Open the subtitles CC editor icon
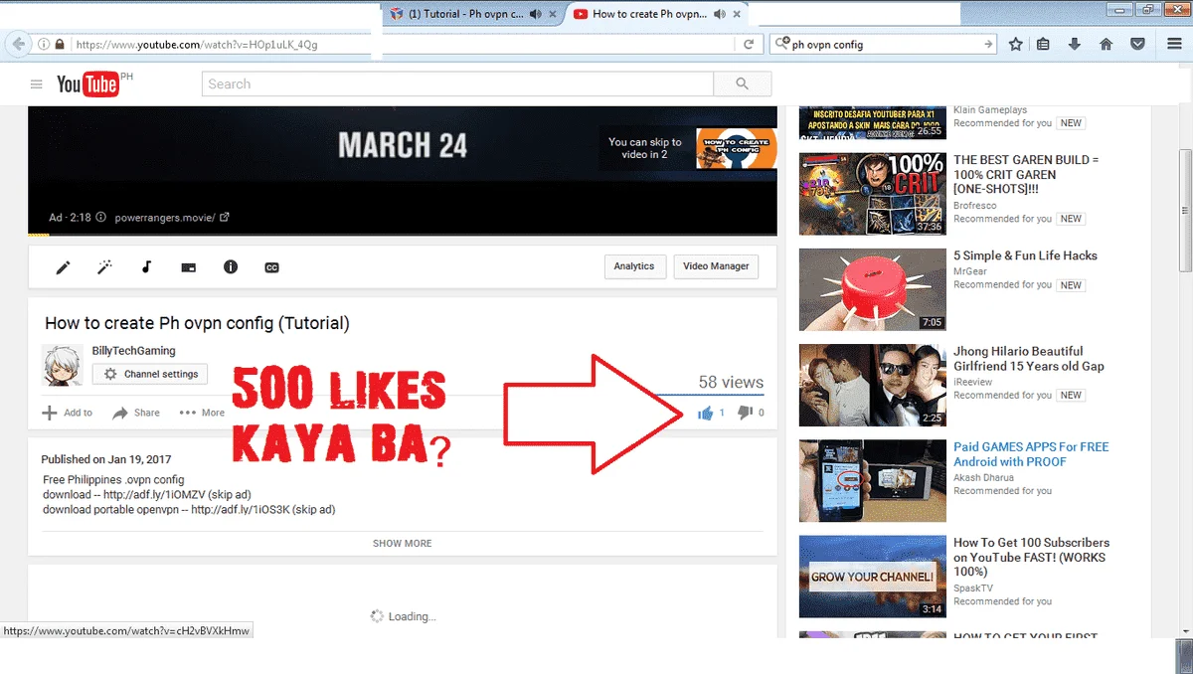The width and height of the screenshot is (1193, 674). pos(271,267)
